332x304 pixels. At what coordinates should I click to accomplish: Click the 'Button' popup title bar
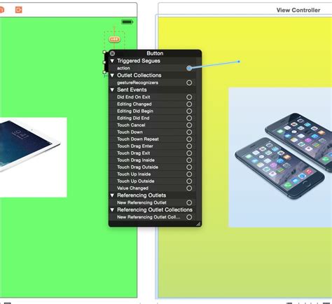[155, 53]
